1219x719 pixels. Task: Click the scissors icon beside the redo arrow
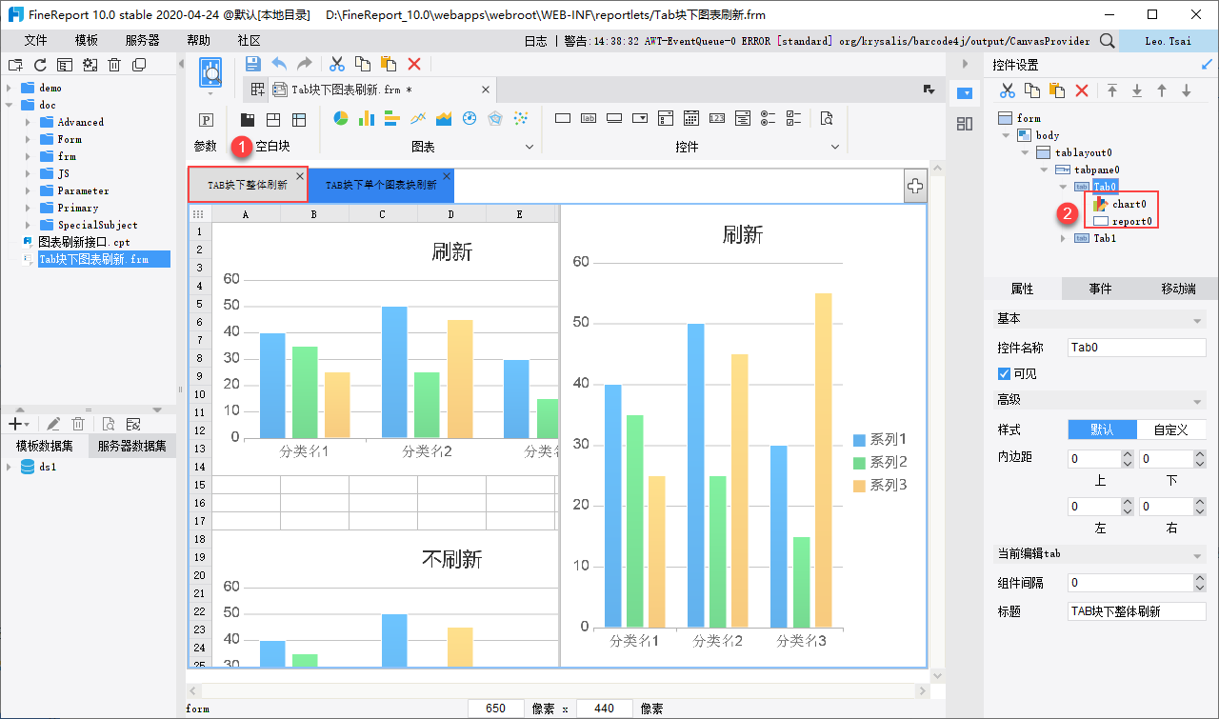(337, 64)
